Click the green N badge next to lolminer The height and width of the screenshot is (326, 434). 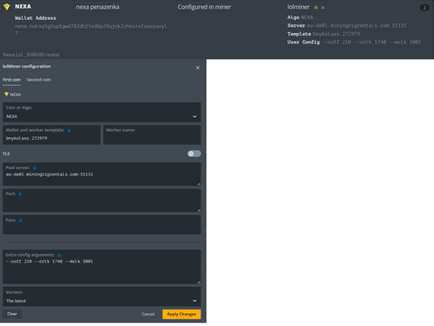(316, 8)
